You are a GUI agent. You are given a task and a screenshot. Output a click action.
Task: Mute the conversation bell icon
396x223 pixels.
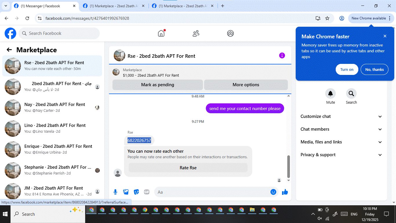330,93
